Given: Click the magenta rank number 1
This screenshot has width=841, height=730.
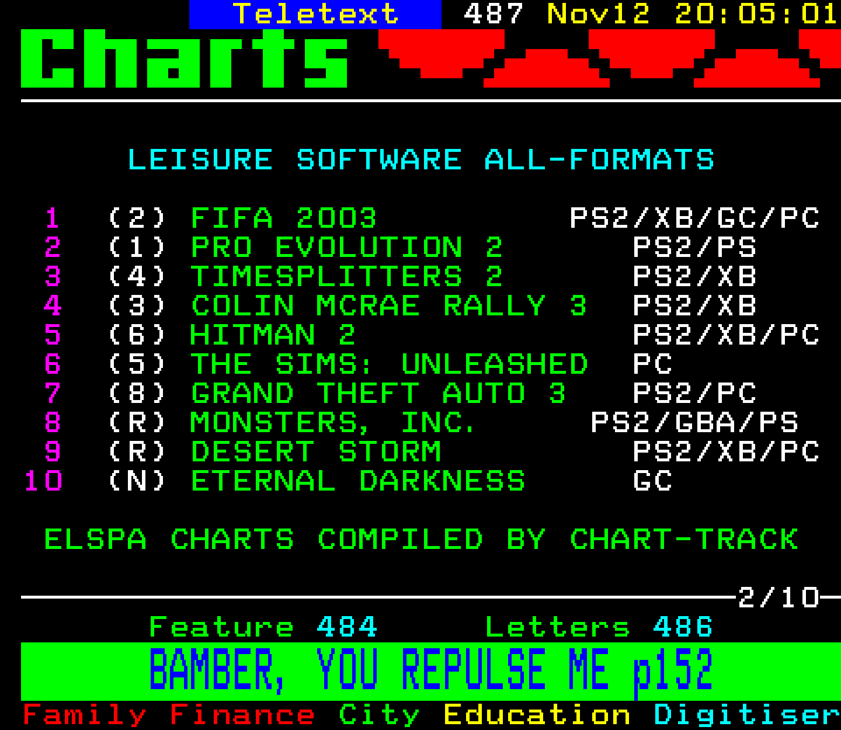Looking at the screenshot, I should pyautogui.click(x=53, y=218).
